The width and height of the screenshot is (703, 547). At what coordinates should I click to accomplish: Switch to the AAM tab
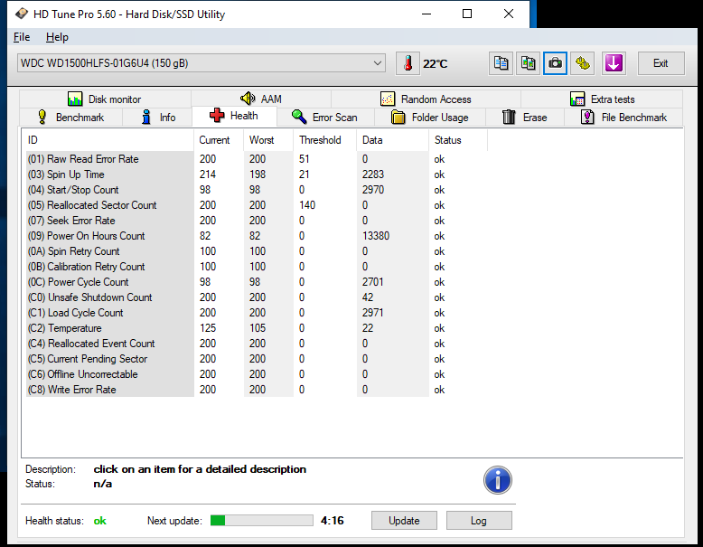tap(261, 99)
